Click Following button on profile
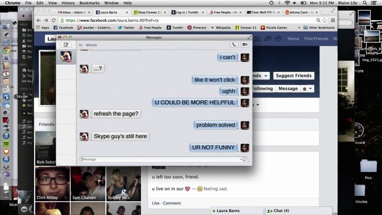 click(262, 88)
